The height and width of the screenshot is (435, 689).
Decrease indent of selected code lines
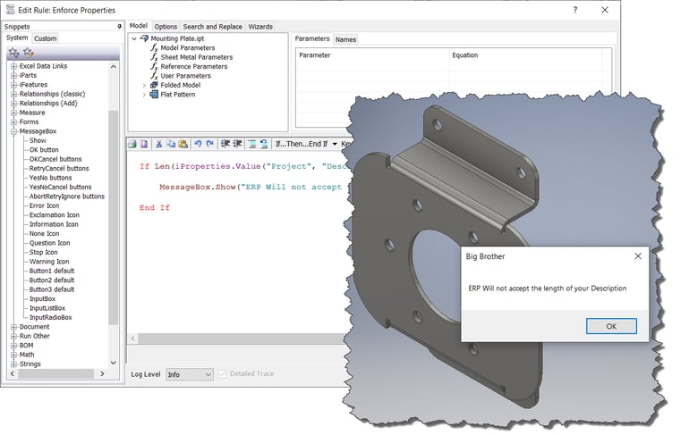(x=237, y=144)
